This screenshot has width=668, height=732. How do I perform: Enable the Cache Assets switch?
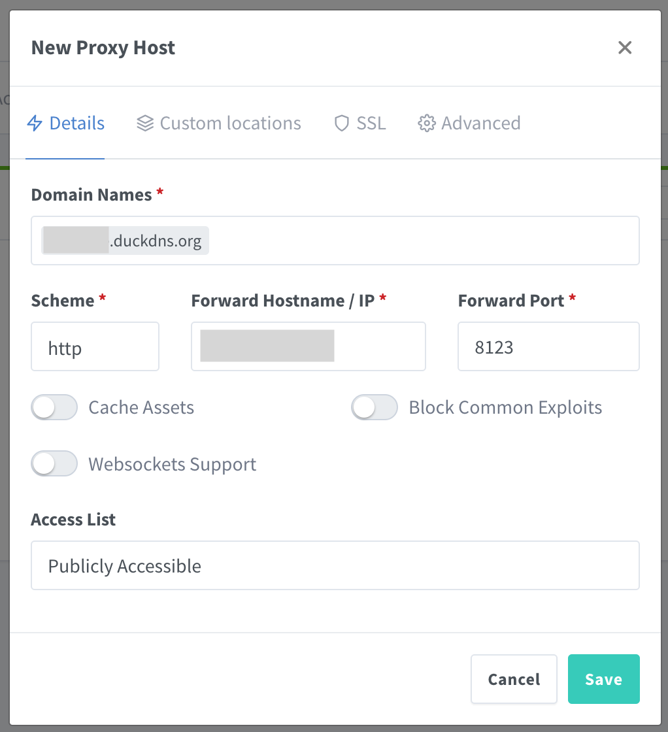54,408
